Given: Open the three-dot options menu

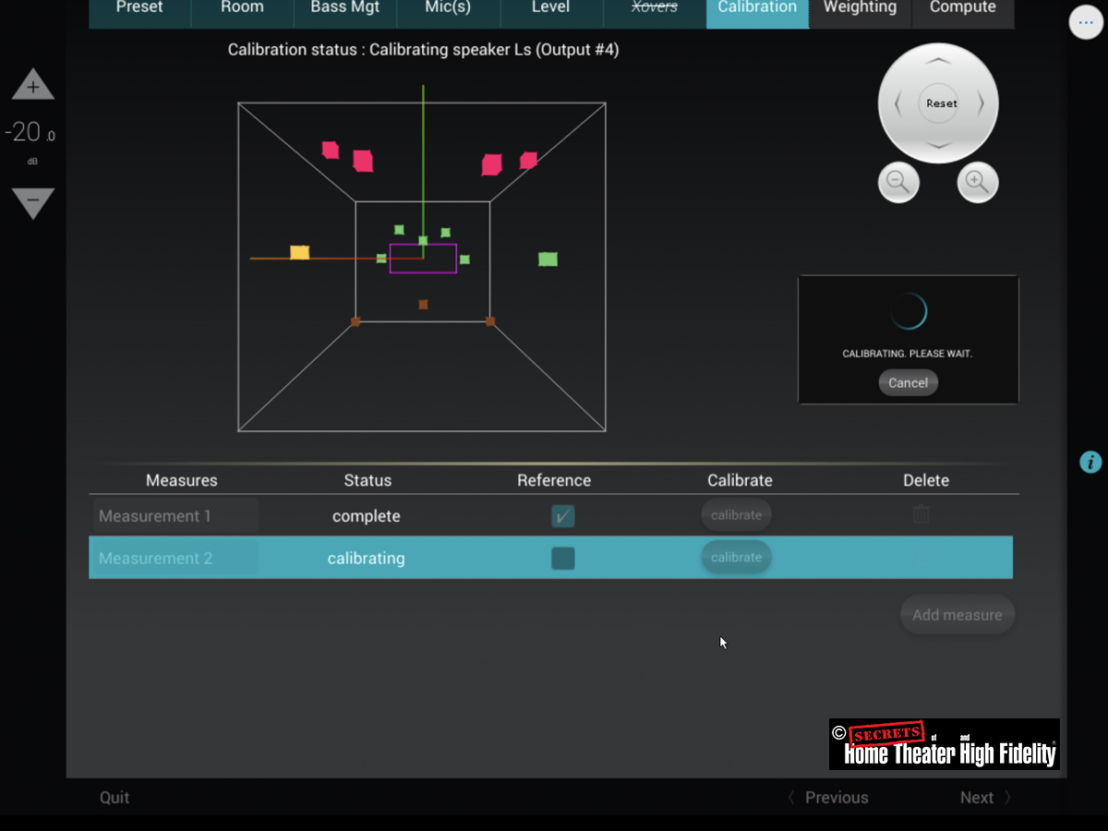Looking at the screenshot, I should pos(1086,22).
